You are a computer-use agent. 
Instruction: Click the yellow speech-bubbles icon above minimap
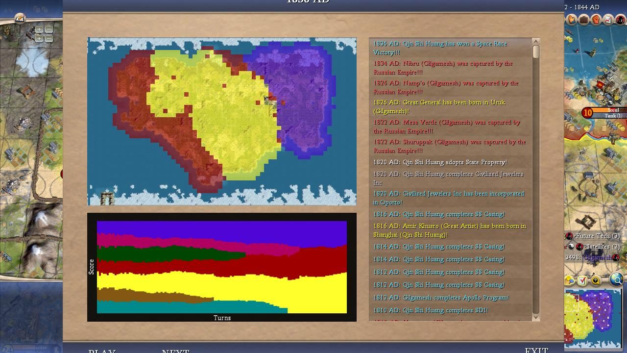570,280
